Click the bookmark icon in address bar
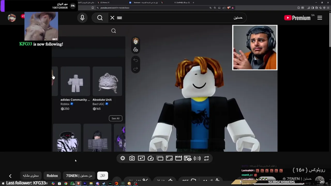Screen dimensions: 331x186 pos(93,8)
